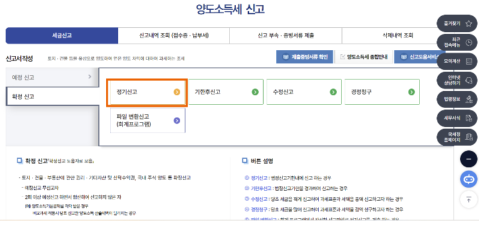479x233 pixels.
Task: Open 양도소득세 종합안내 guide
Action: tap(364, 57)
